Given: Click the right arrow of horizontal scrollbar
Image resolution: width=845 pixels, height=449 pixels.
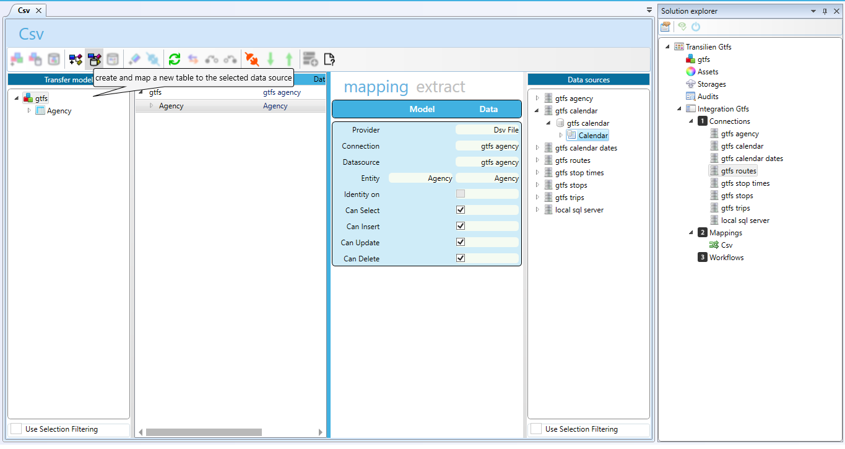Looking at the screenshot, I should (321, 432).
